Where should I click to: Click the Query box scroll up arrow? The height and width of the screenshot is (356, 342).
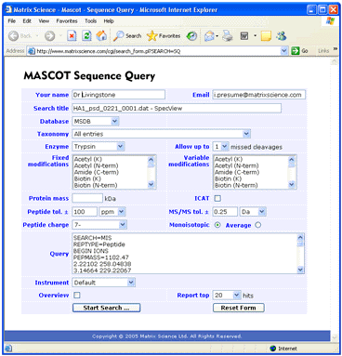300,238
